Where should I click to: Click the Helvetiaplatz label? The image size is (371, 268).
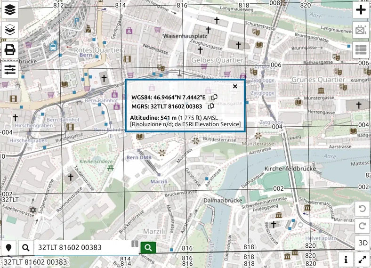[x=320, y=238]
